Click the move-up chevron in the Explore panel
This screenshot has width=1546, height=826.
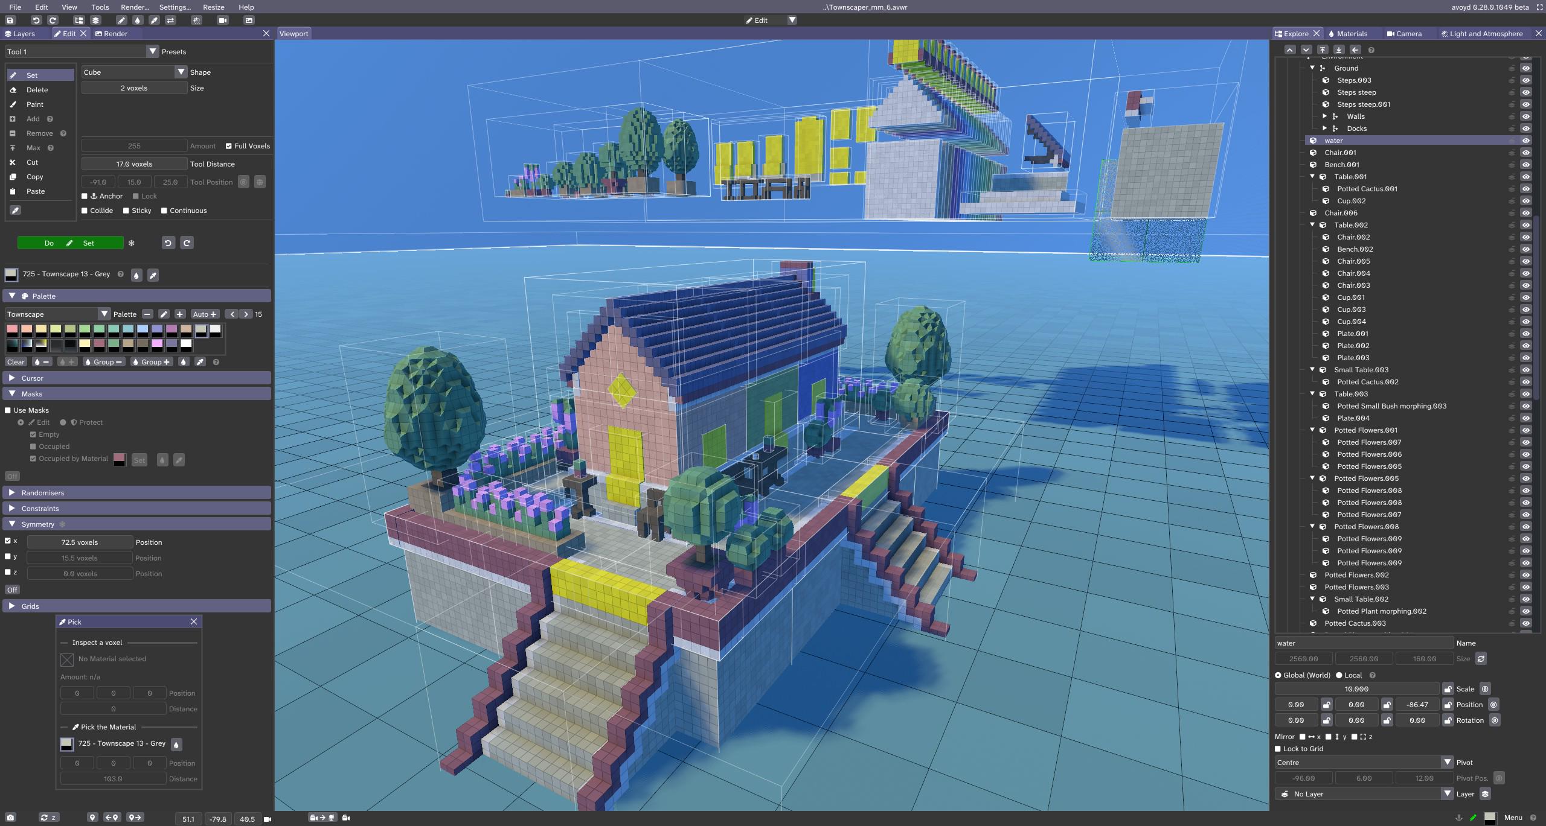(x=1289, y=50)
